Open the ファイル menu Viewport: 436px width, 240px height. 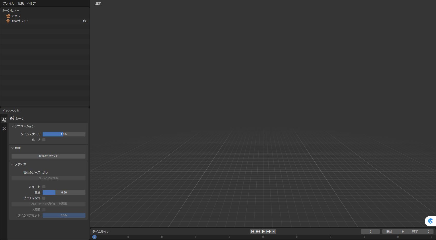coord(8,3)
